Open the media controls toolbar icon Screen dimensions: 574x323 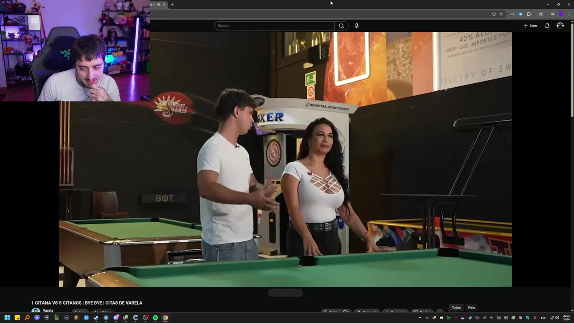coord(553,14)
